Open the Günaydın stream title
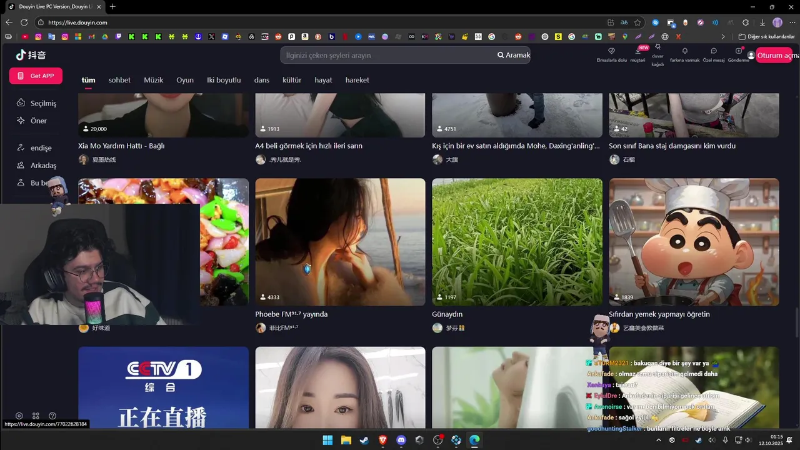Image resolution: width=800 pixels, height=450 pixels. [x=447, y=314]
